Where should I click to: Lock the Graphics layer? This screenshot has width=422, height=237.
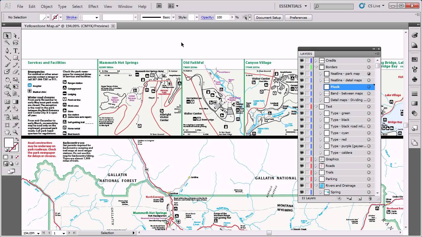click(x=307, y=159)
